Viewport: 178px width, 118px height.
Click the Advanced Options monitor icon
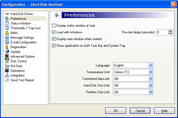tap(7, 56)
